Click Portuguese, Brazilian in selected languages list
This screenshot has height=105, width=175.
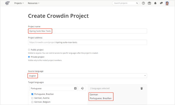(100, 98)
